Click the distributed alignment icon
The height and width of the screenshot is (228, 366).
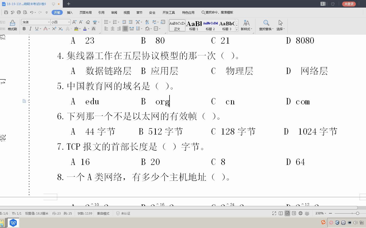tap(132, 29)
